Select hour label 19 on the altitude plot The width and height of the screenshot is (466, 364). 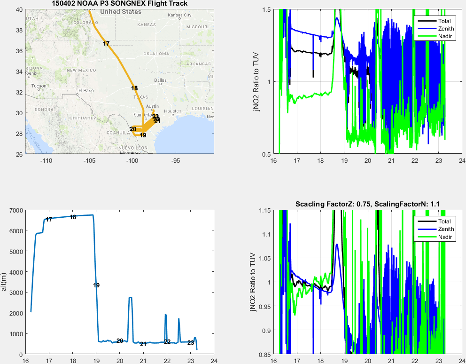click(96, 285)
